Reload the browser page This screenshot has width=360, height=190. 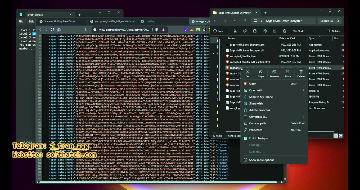point(52,30)
